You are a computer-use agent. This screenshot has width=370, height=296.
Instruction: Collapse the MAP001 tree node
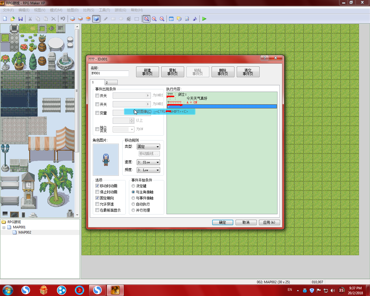coord(4,227)
